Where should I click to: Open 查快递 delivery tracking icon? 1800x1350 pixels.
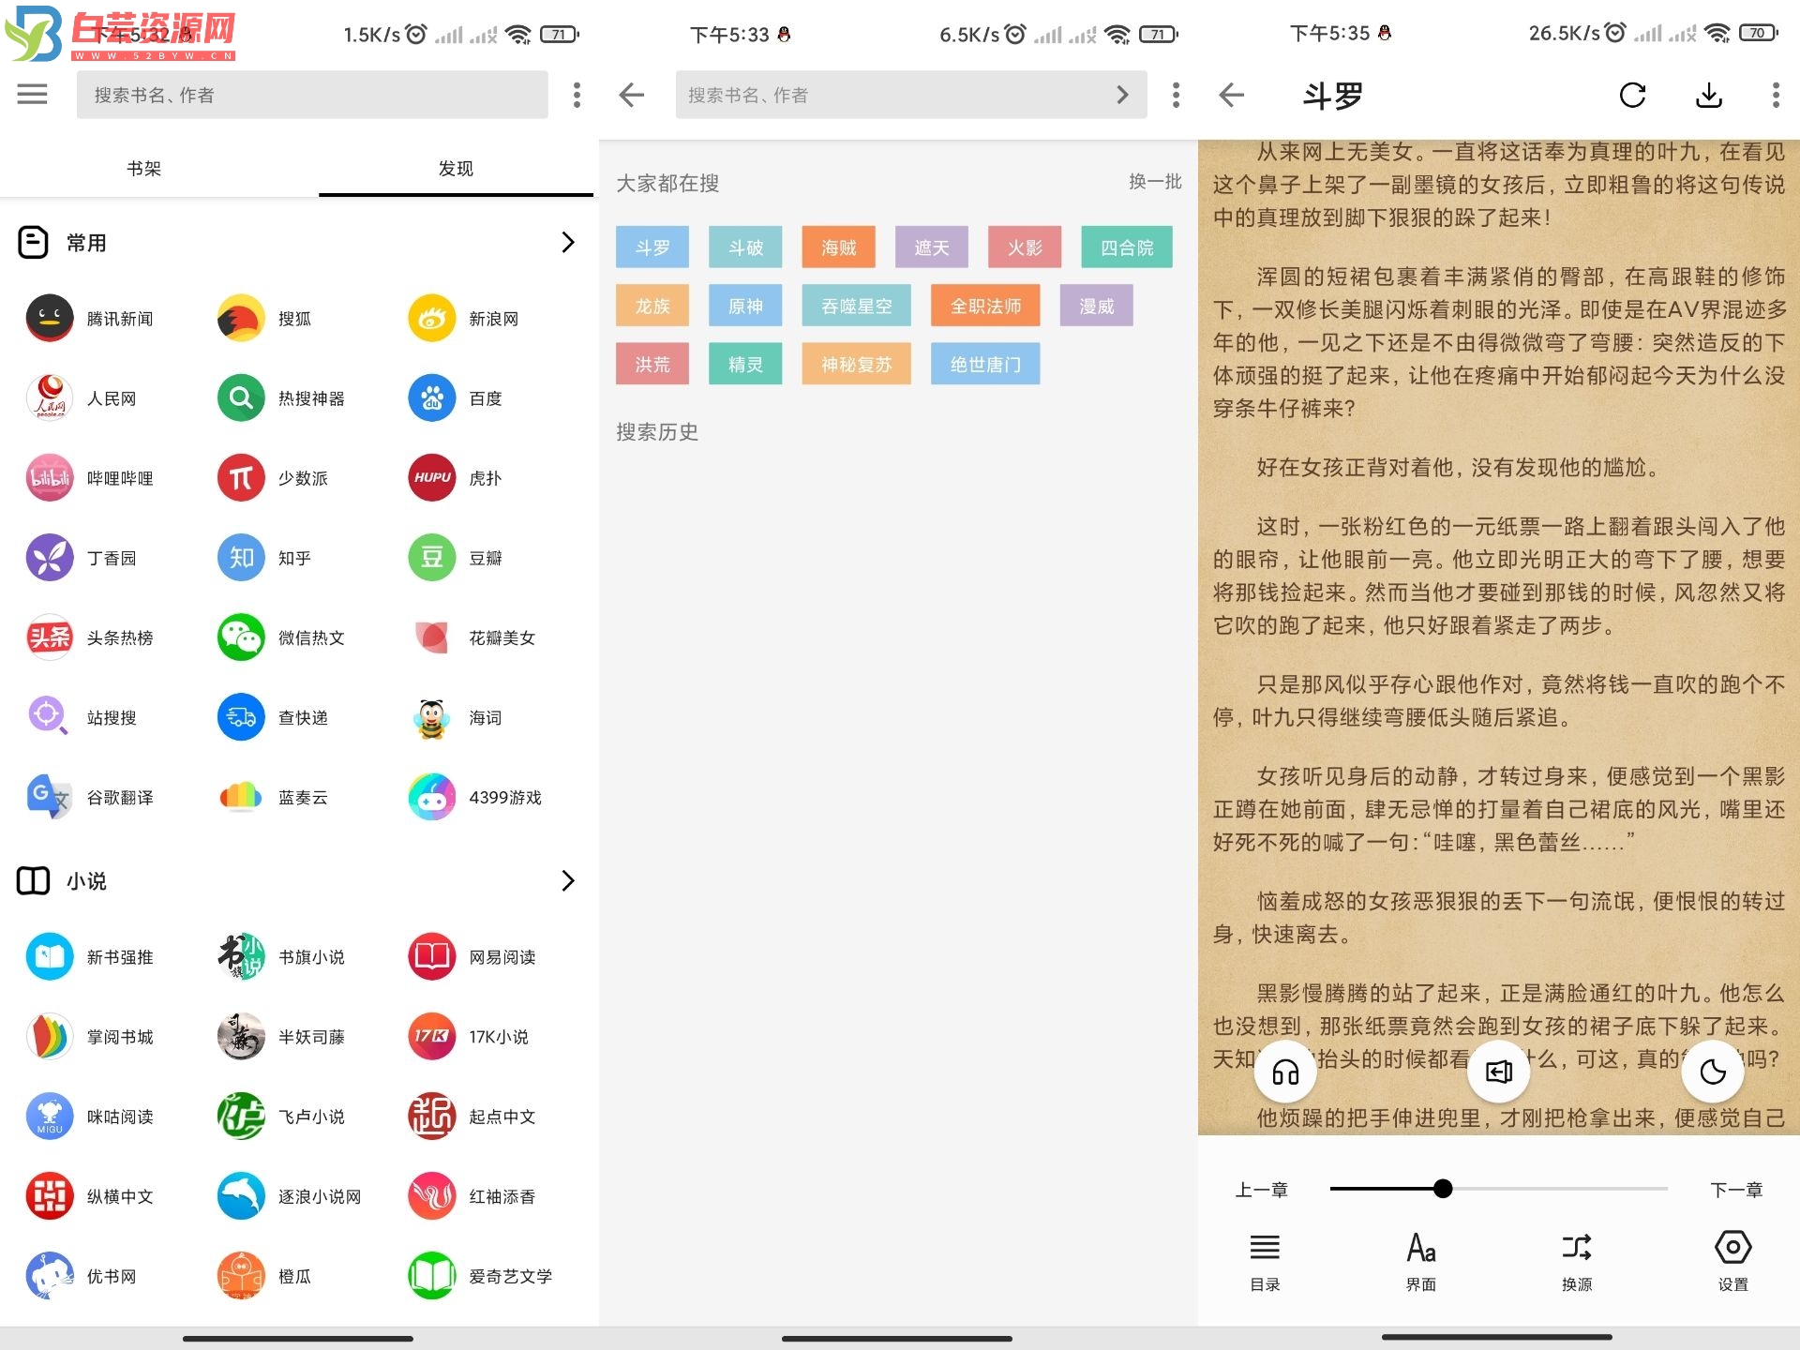[241, 717]
